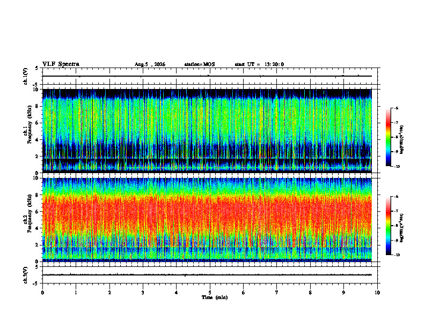Click the "8" kHz tick of ch.2 spectrogram

(38, 195)
